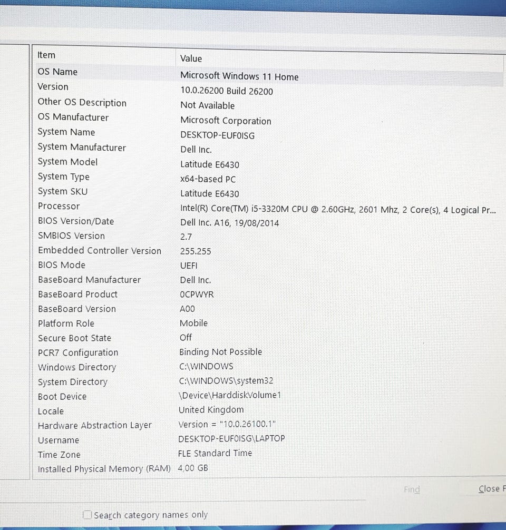Click the C:\WINDOWS value
The width and height of the screenshot is (506, 530).
(x=206, y=366)
